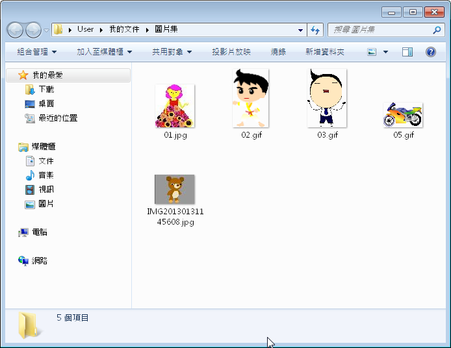451x348 pixels.
Task: Select 電腦 in navigation pane
Action: click(40, 232)
